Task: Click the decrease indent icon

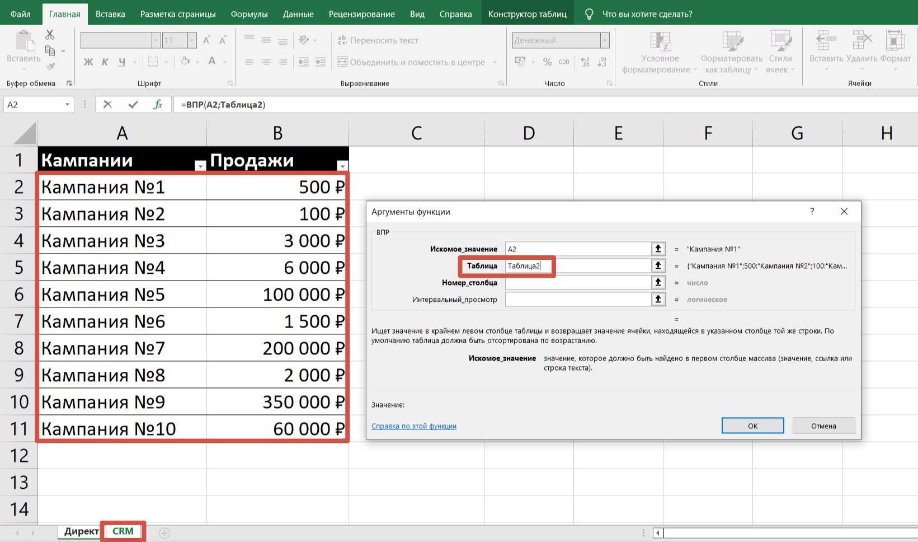Action: click(304, 62)
